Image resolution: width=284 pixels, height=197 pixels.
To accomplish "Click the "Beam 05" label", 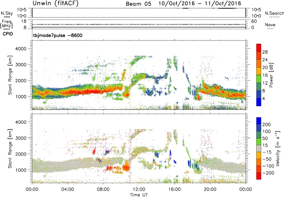I will tap(138, 4).
